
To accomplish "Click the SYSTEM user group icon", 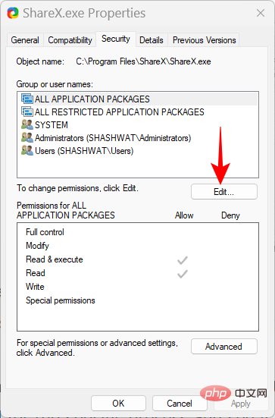I will pyautogui.click(x=27, y=124).
